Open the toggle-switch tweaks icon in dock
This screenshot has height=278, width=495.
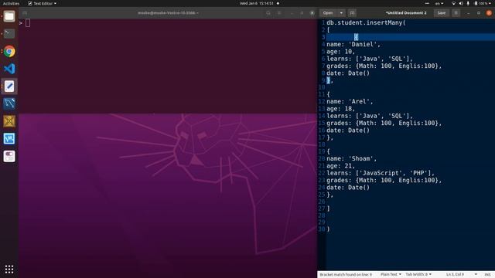9,156
